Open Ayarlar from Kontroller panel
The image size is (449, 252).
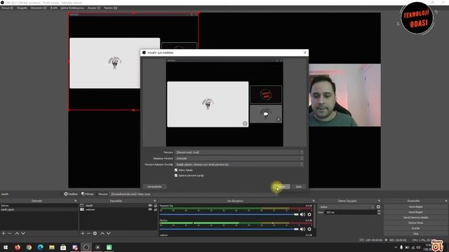pos(415,228)
